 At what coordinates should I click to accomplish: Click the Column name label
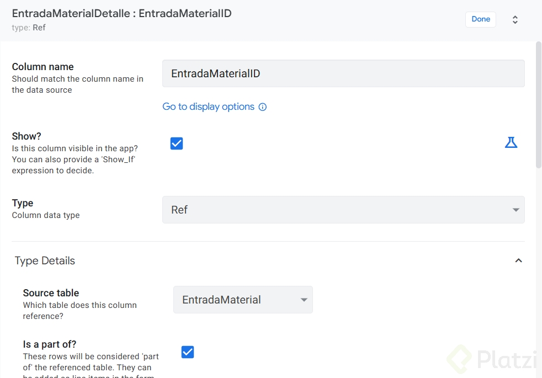tap(42, 67)
